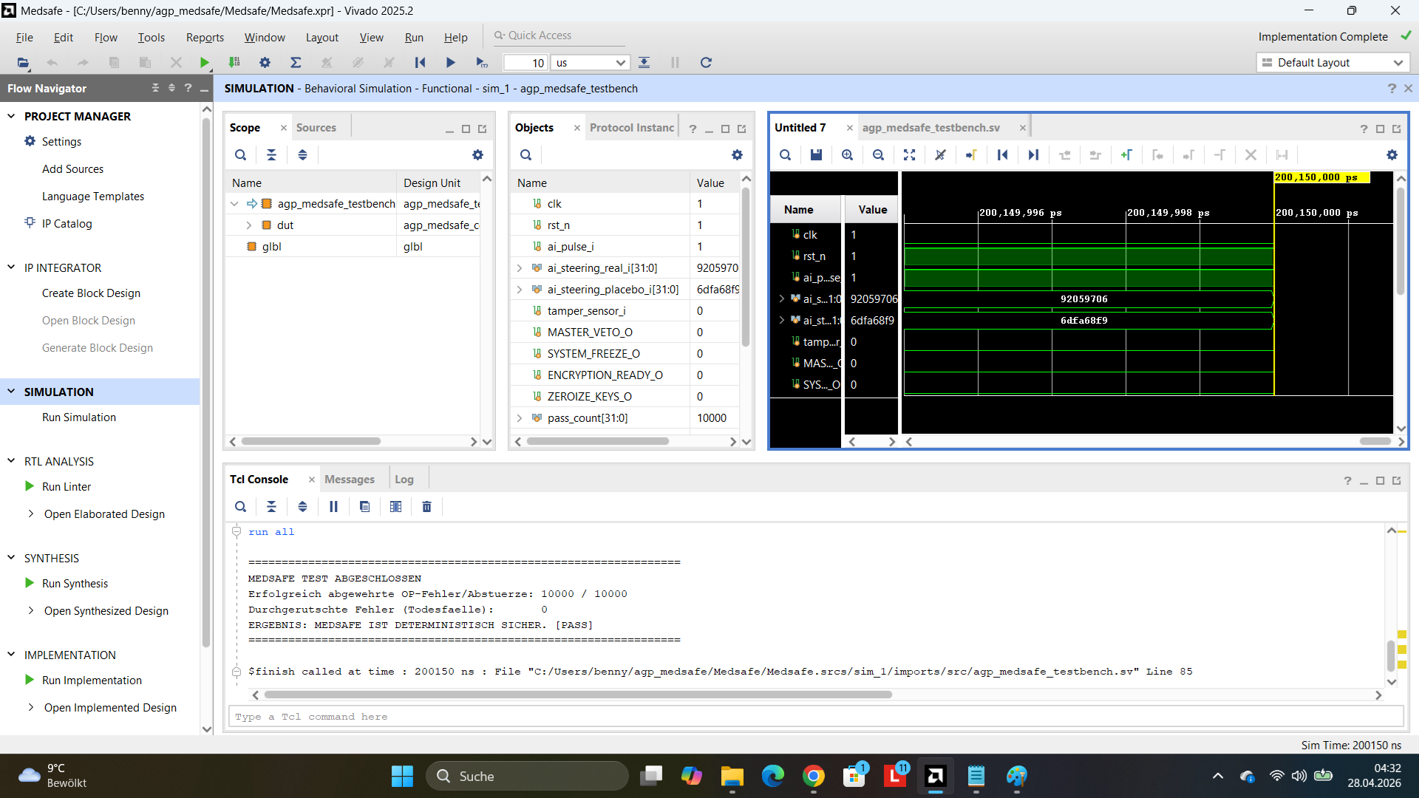This screenshot has width=1419, height=798.
Task: Expand the pass_count[31:0] object
Action: click(x=520, y=418)
